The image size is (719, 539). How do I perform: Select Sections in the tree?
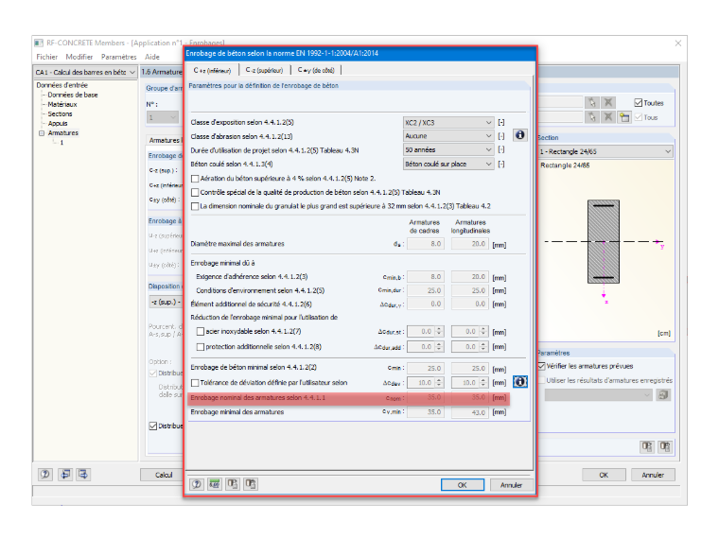point(60,113)
